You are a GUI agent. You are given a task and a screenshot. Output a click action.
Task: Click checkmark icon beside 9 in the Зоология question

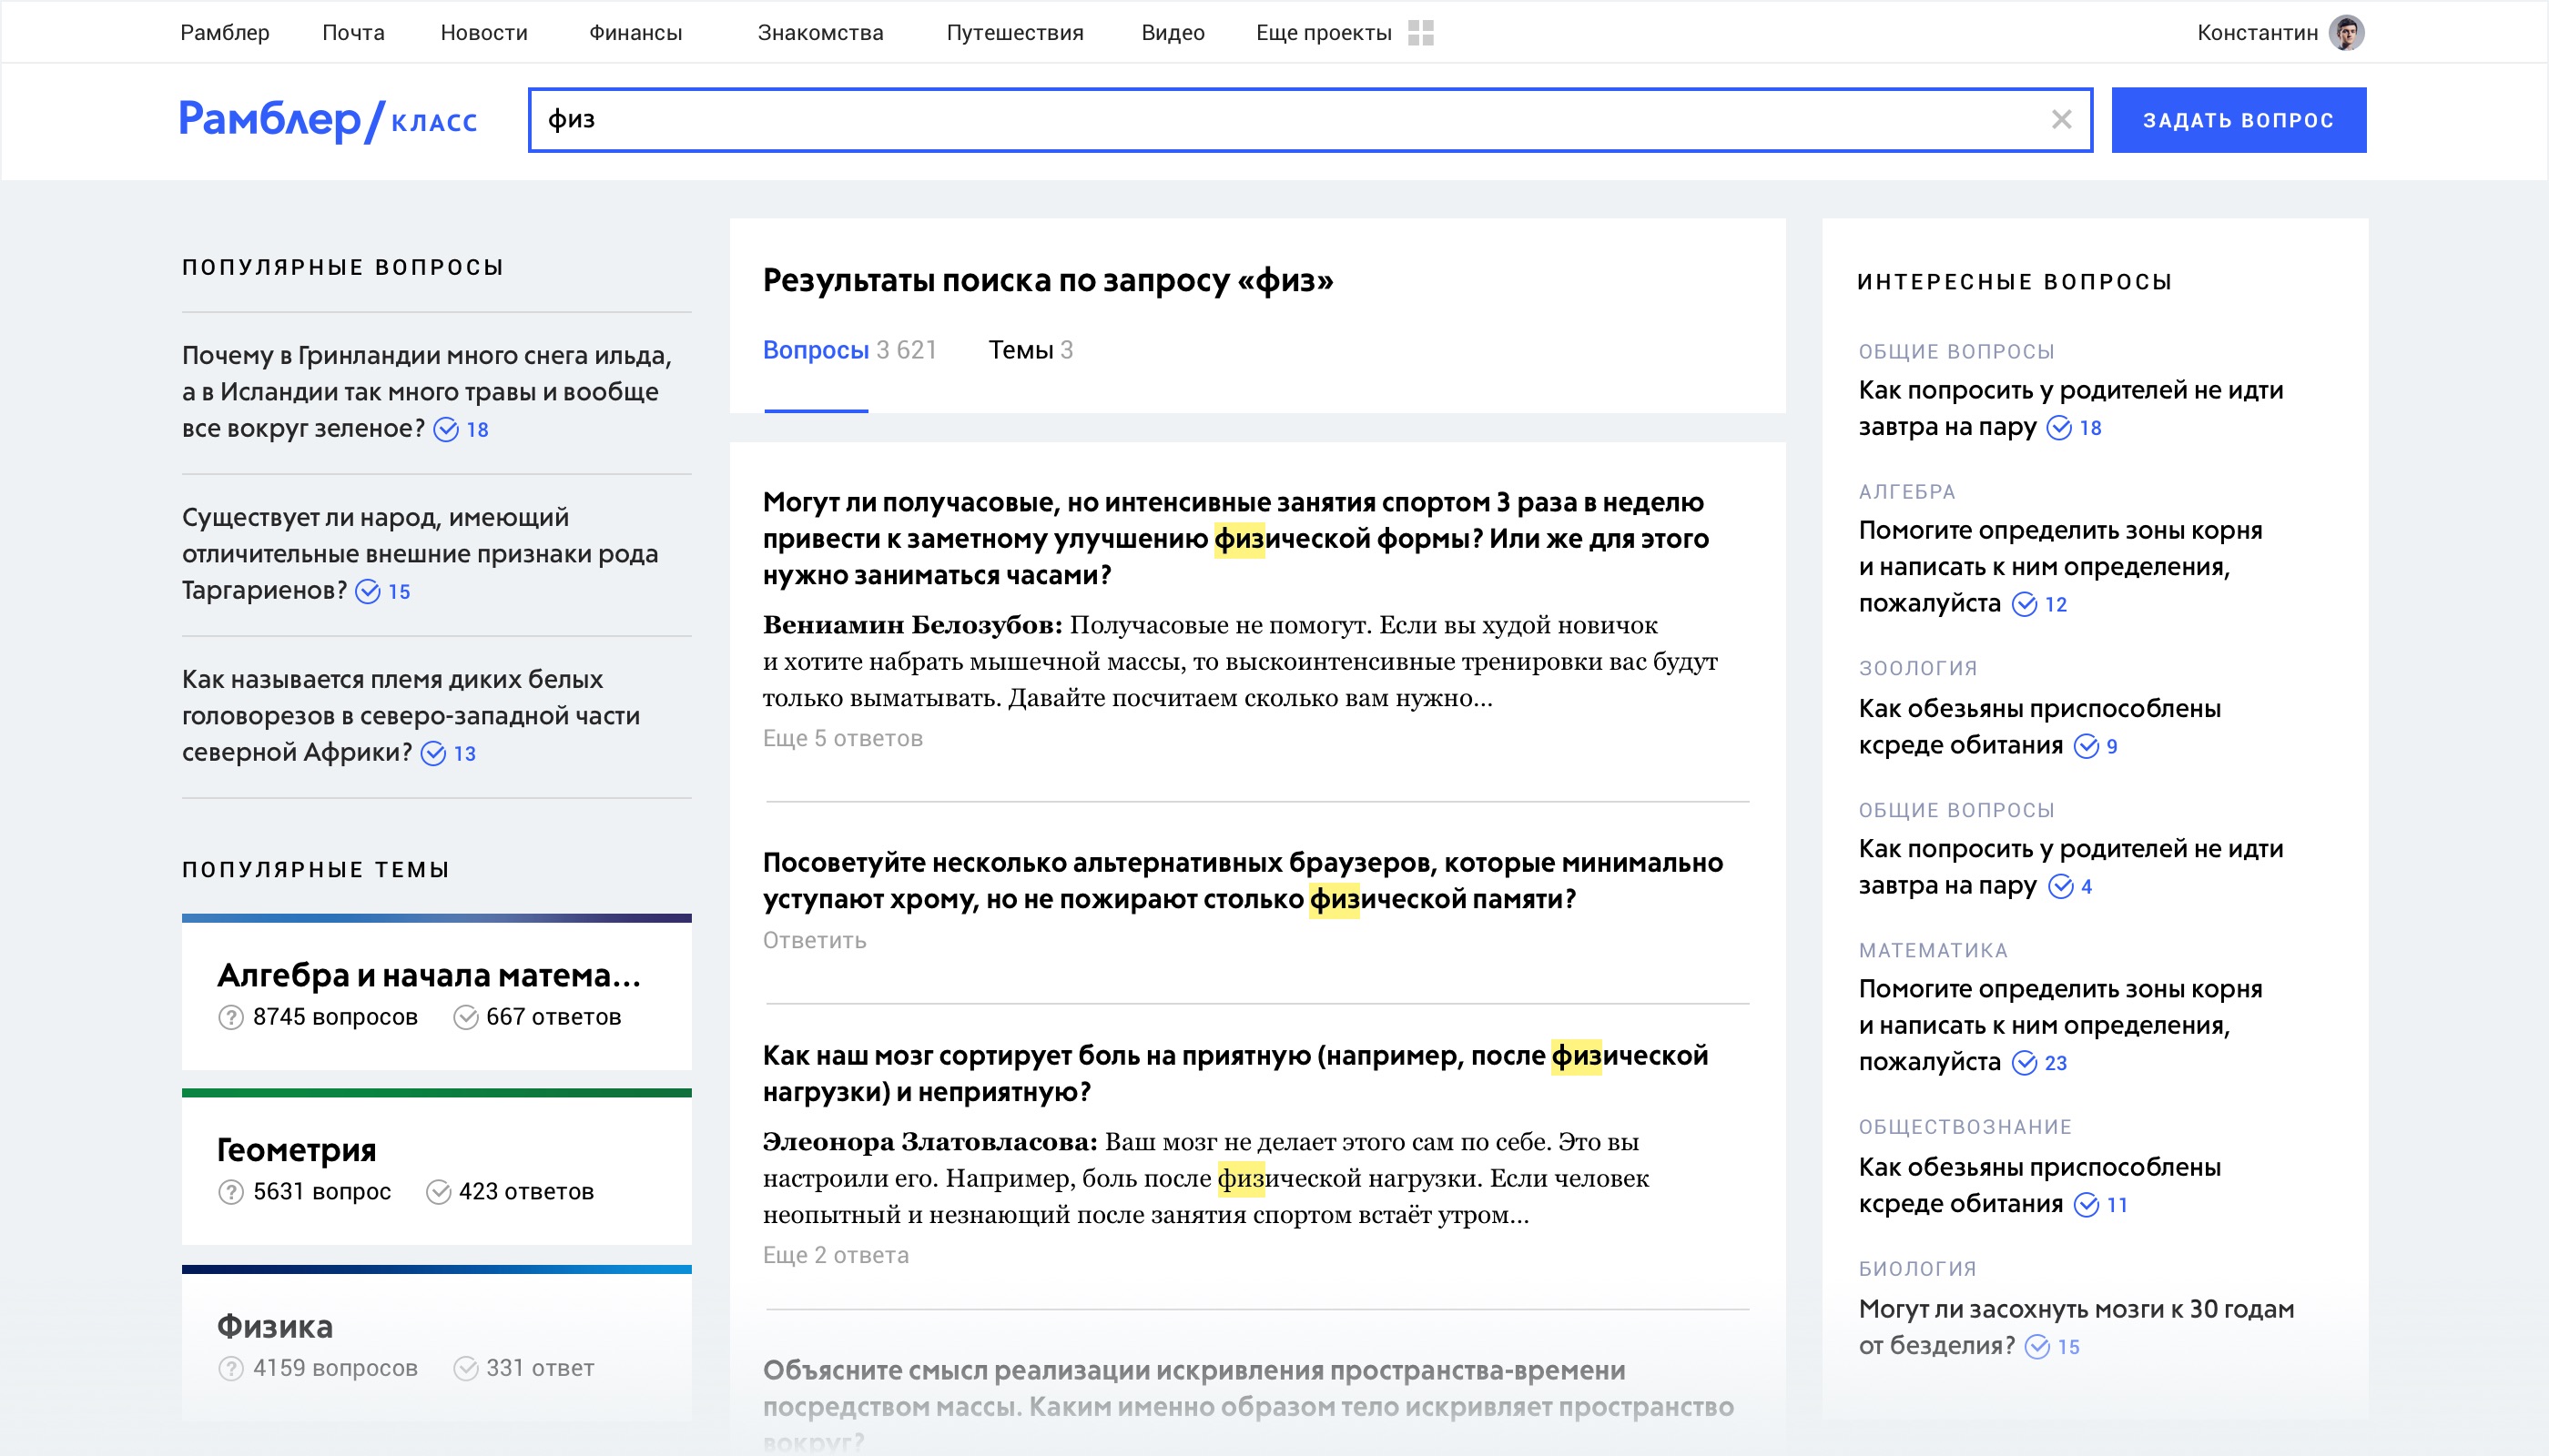pos(2086,747)
